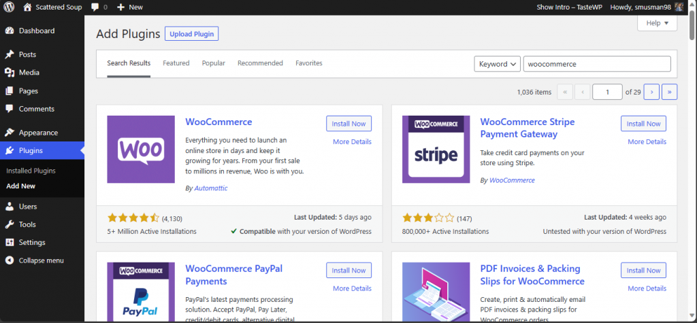The width and height of the screenshot is (697, 323).
Task: Click the Appearance paintbrush icon
Action: [x=10, y=133]
